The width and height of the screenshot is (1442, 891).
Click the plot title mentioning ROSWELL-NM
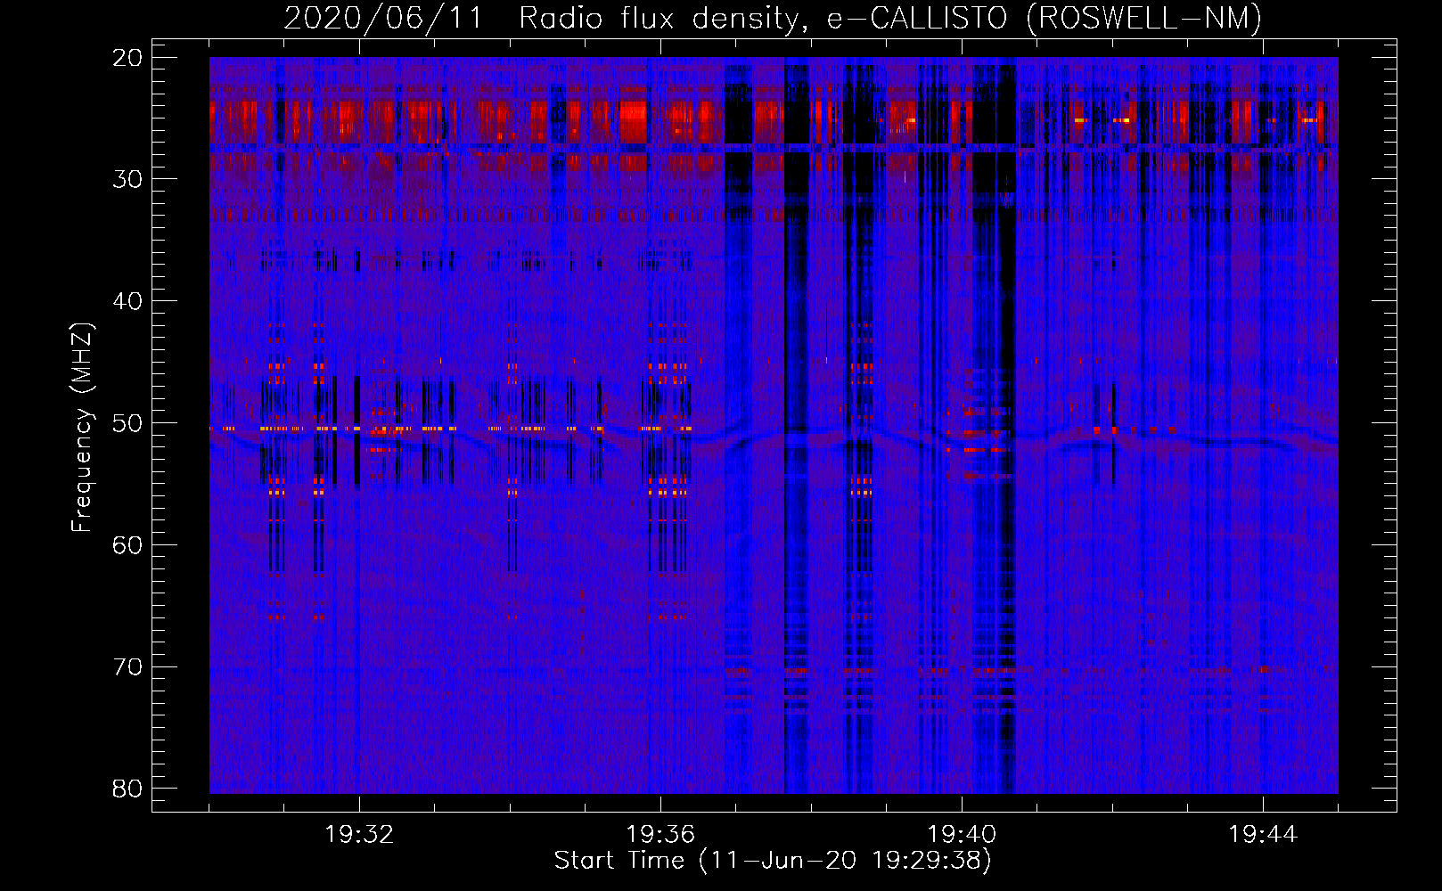[773, 18]
